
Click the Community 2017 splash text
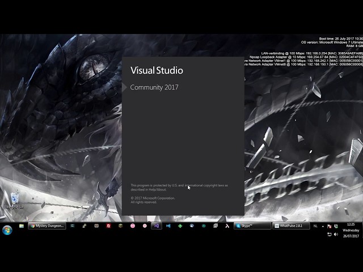(154, 87)
